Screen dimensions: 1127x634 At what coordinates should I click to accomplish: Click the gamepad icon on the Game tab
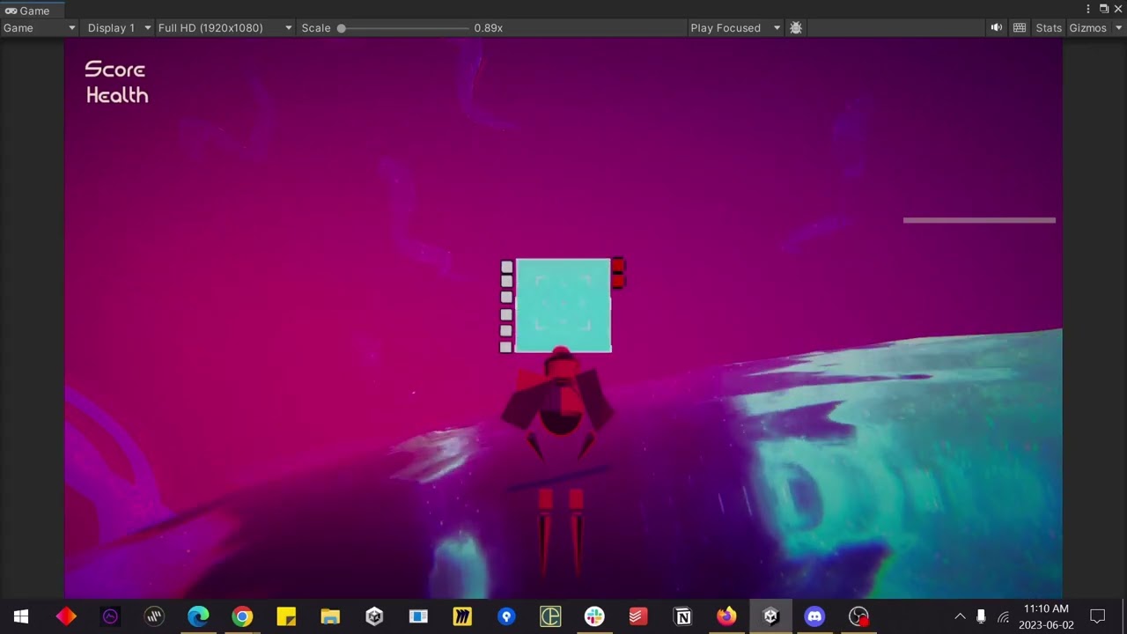tap(12, 11)
